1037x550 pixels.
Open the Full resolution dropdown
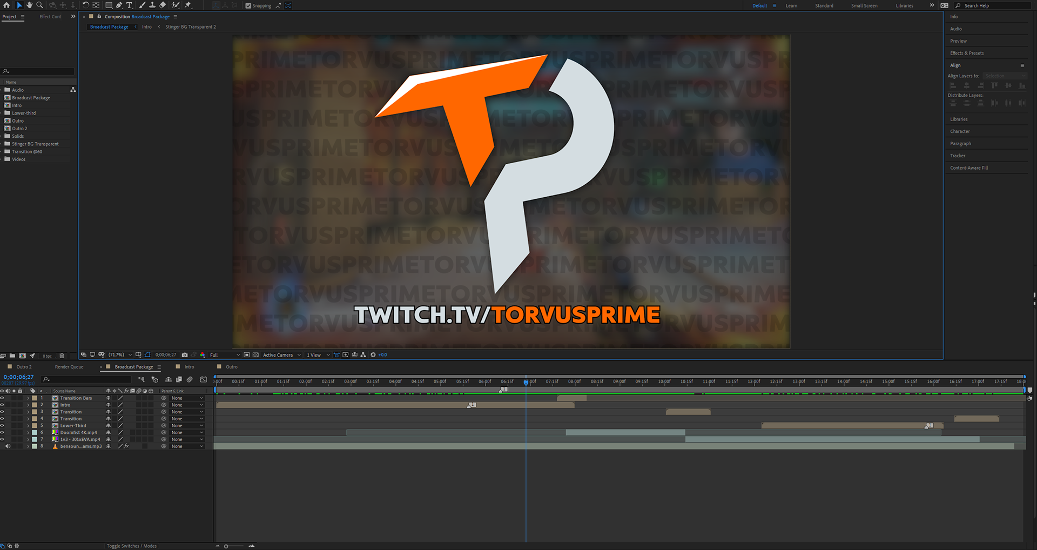click(225, 355)
